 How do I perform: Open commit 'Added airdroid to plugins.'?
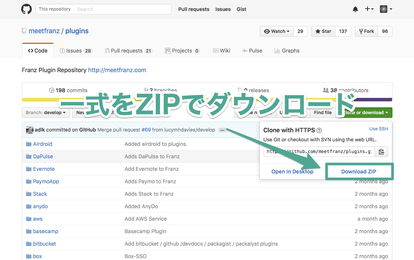(x=156, y=144)
